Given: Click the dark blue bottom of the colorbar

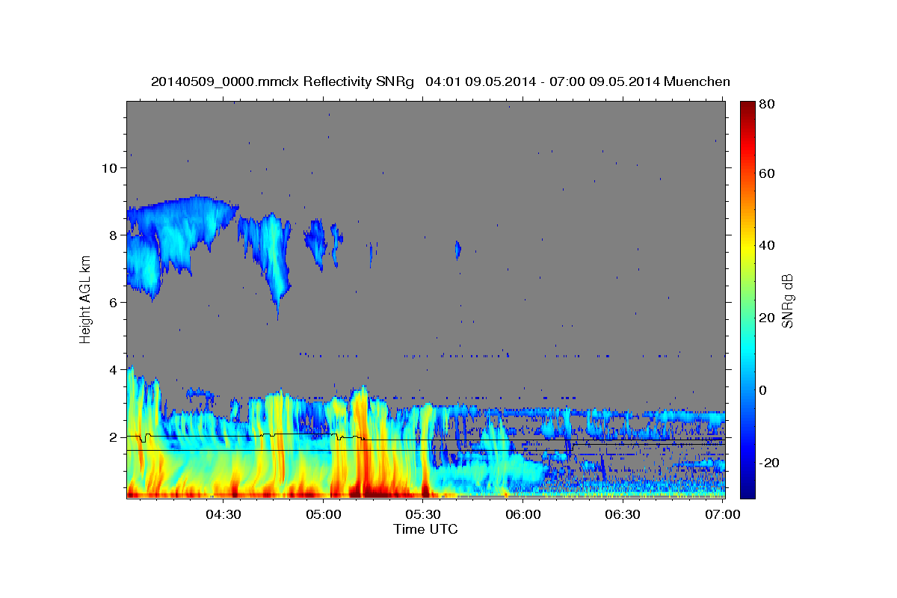Looking at the screenshot, I should point(747,490).
